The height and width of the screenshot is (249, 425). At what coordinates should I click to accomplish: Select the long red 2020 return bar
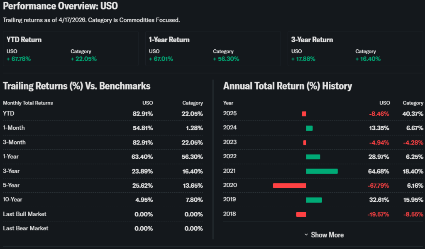pos(289,186)
